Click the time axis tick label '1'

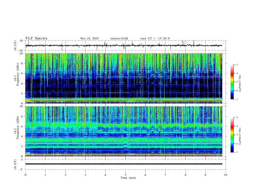[45, 175]
